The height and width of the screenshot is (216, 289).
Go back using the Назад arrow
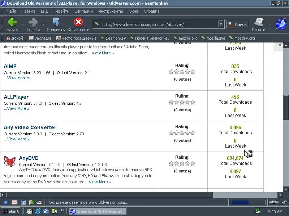(x=12, y=24)
